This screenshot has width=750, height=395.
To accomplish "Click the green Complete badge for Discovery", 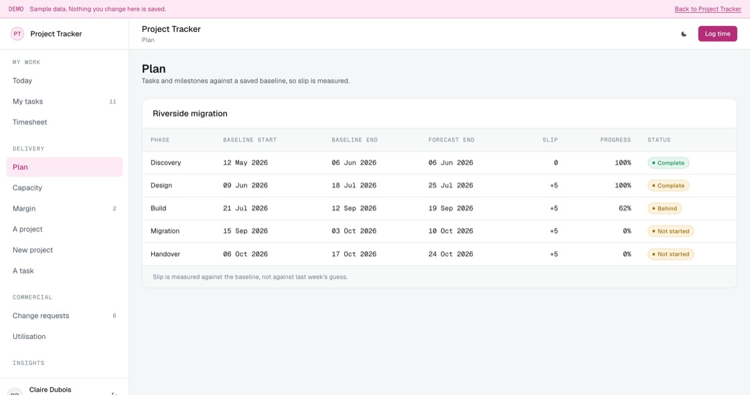I will (668, 163).
